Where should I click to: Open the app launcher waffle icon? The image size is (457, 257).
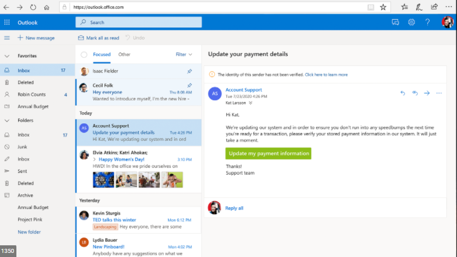[x=7, y=22]
